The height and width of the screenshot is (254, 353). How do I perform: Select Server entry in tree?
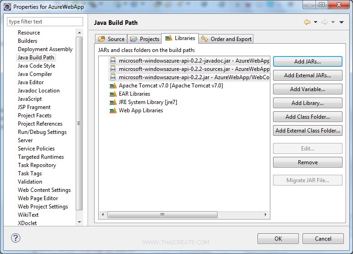pos(25,140)
